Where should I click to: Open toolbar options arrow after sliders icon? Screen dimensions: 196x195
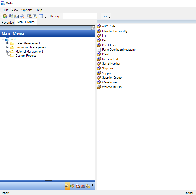pyautogui.click(x=45, y=17)
